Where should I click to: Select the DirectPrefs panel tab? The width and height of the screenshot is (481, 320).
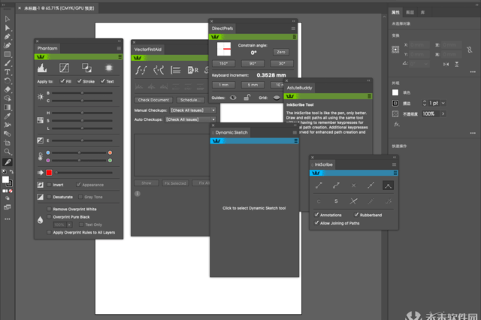222,29
